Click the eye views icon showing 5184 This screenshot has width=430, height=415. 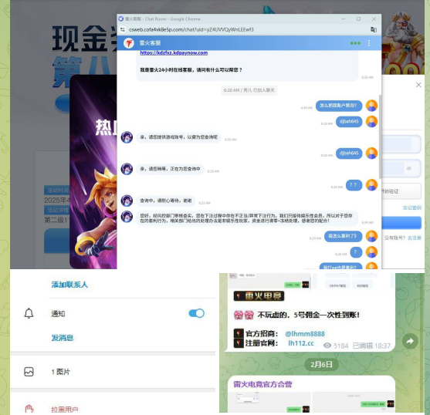pos(327,346)
